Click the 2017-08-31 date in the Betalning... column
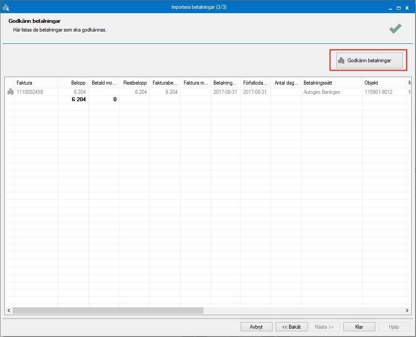 click(x=225, y=92)
